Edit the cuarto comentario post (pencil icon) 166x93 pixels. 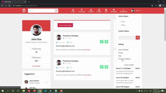tap(102, 67)
